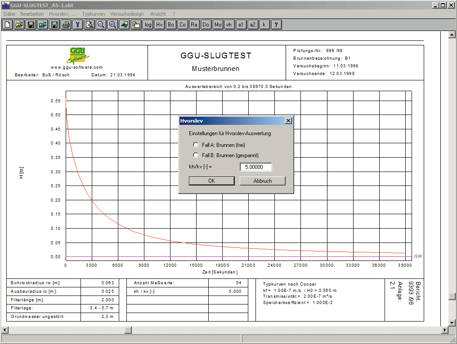Click the horizontal scrollbar thumb
Image resolution: width=457 pixels, height=344 pixels.
128,330
